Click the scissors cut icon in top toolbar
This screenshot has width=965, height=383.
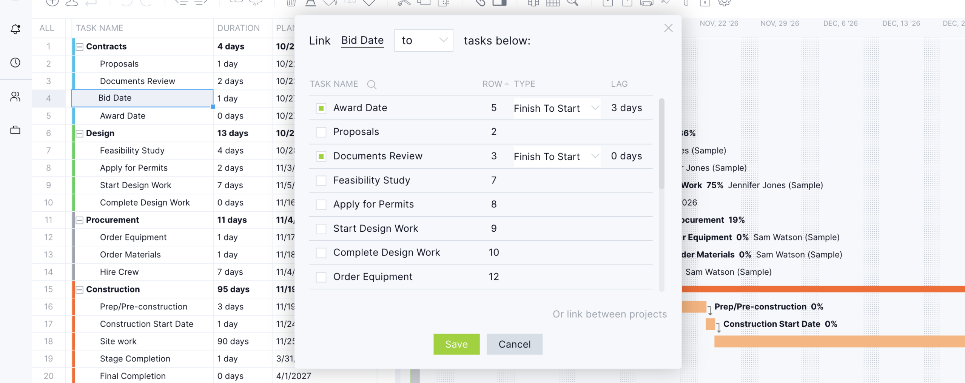[404, 3]
